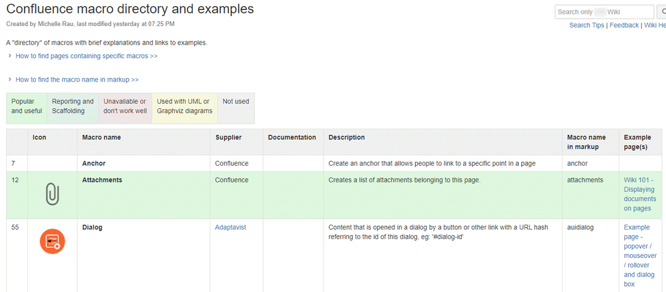Viewport: 666px width, 292px height.
Task: Click the green 'Popular and useful' legend swatch
Action: click(26, 106)
